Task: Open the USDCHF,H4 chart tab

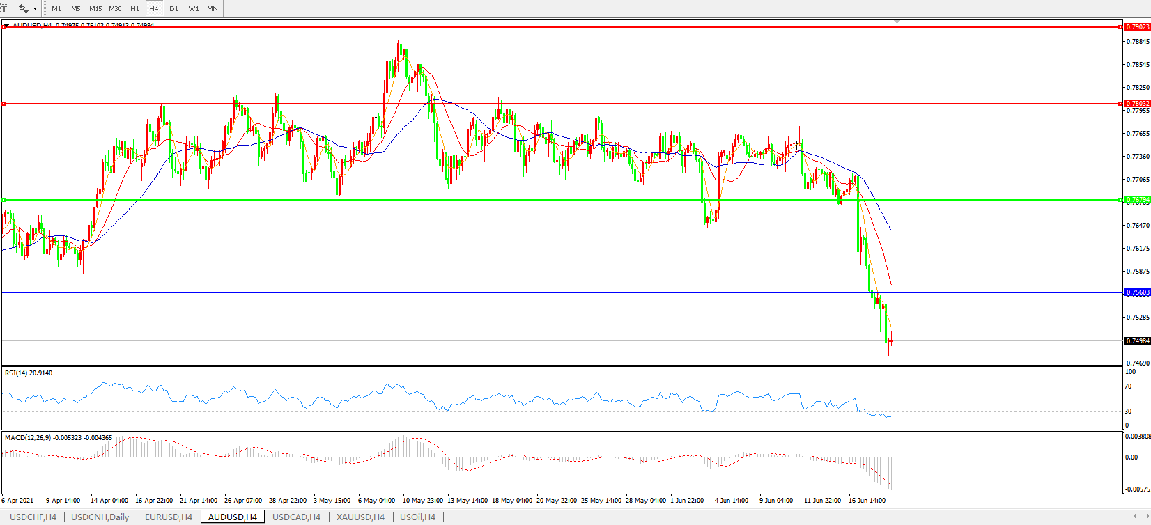Action: pos(33,517)
